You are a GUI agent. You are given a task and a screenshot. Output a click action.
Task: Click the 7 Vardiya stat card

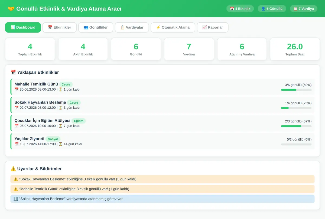click(x=189, y=49)
